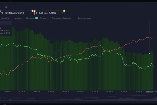Image resolution: width=157 pixels, height=105 pixels.
Task: Click the bottom range navigator mini chart
Action: [78, 98]
